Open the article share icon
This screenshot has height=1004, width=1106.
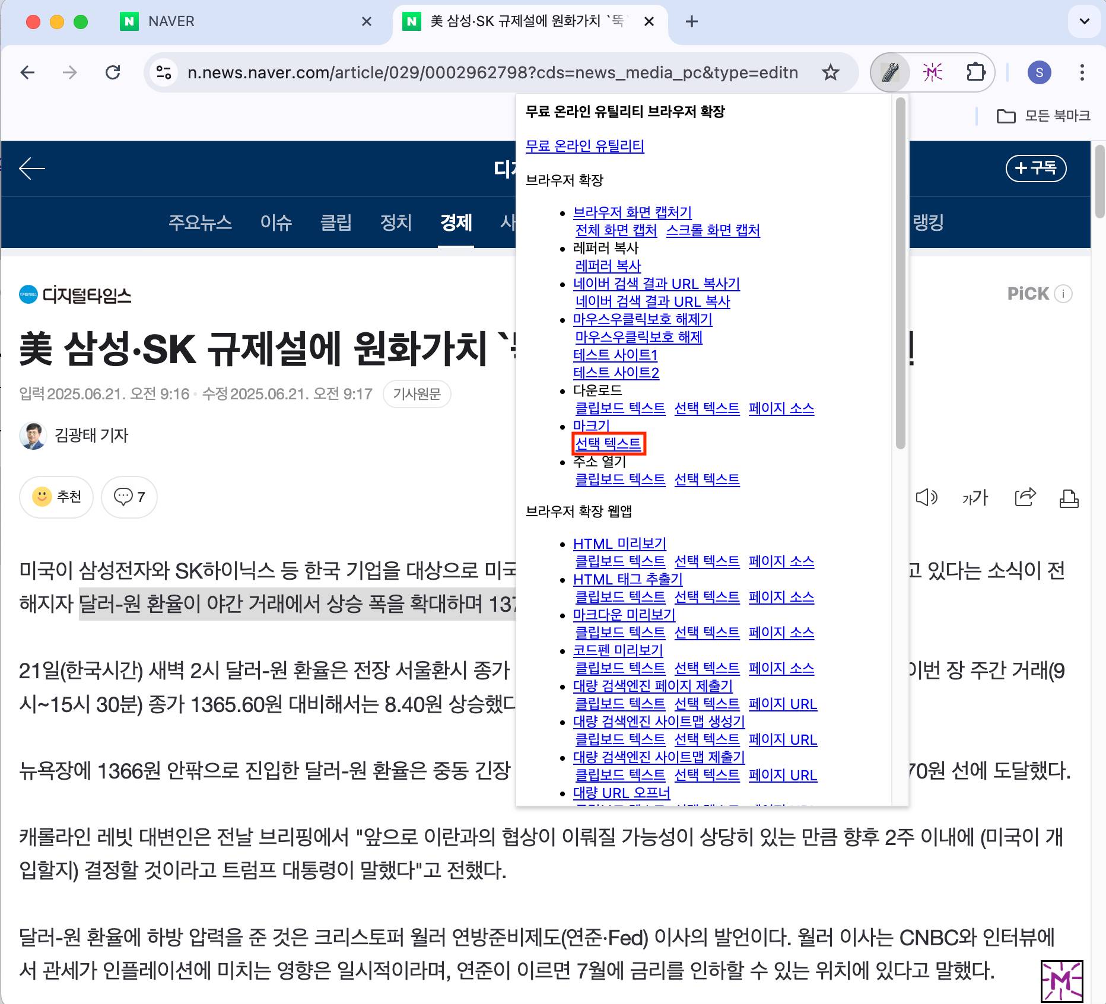[x=1025, y=497]
